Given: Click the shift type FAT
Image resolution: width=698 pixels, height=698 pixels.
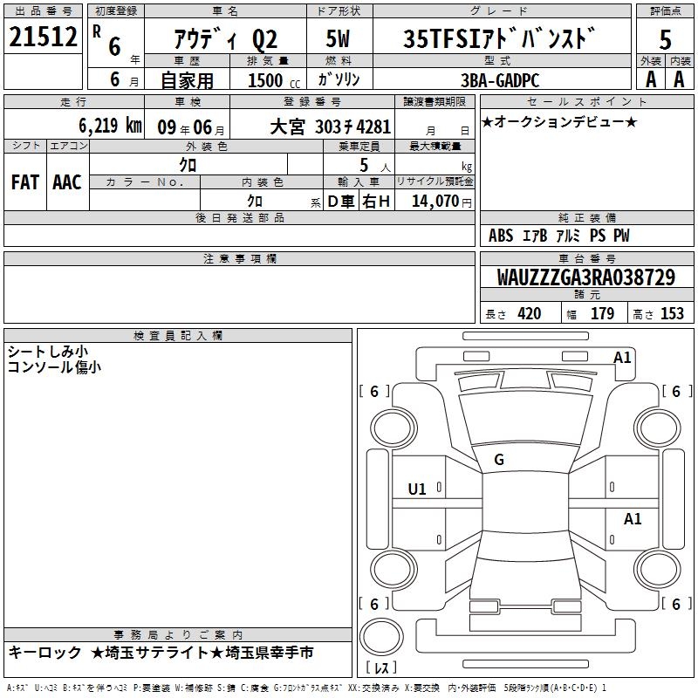Looking at the screenshot, I should click(x=25, y=182).
